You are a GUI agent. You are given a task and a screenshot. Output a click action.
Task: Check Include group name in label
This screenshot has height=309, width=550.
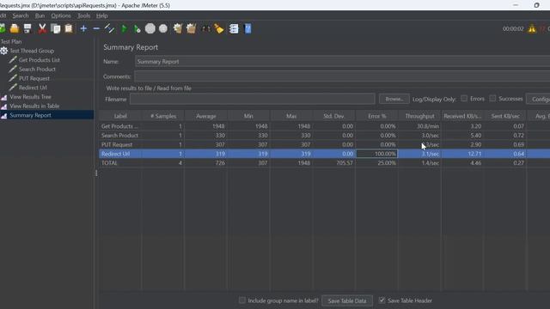coord(242,300)
